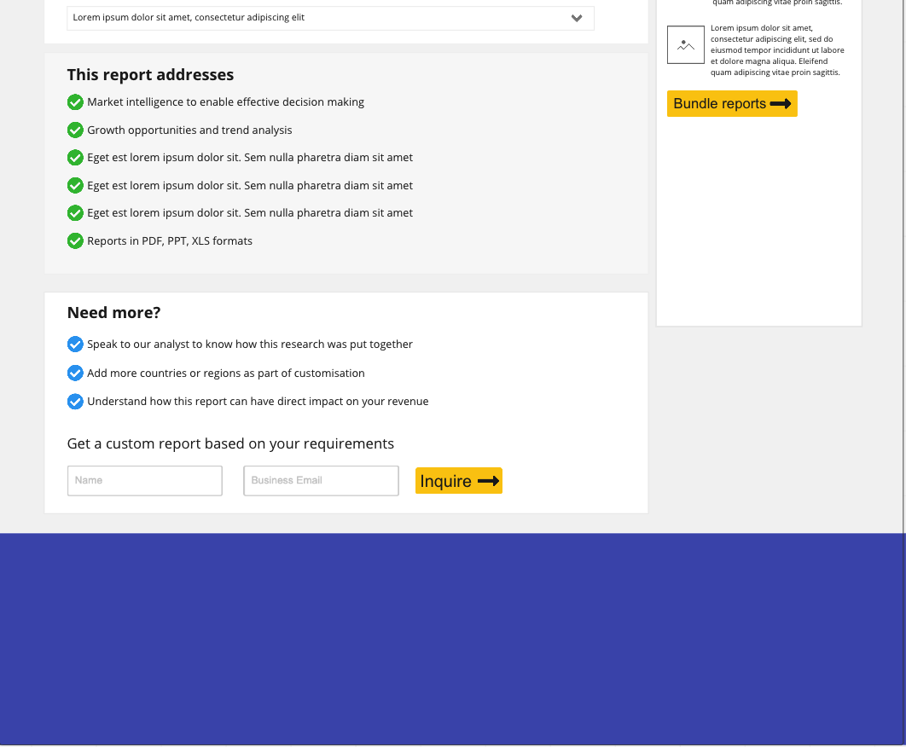Click 'Understand how this report' line
This screenshot has width=906, height=747.
[x=258, y=402]
